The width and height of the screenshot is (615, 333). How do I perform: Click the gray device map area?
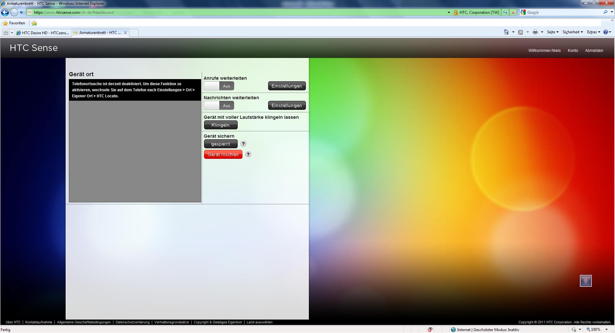(135, 151)
